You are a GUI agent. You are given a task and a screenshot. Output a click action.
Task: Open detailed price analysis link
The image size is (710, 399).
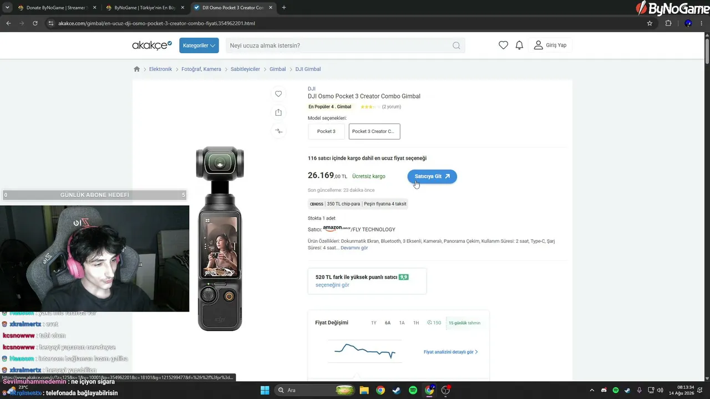coord(451,352)
